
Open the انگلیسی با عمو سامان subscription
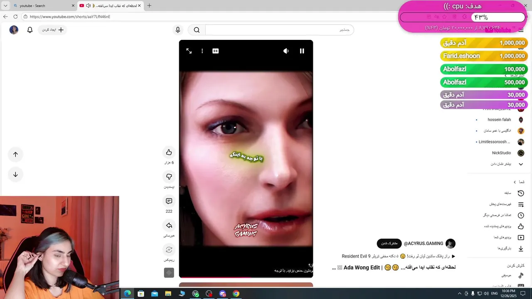500,131
